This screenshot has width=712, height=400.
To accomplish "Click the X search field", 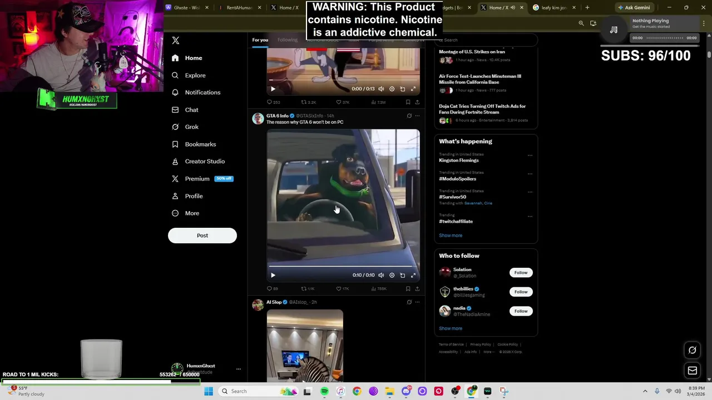I will click(486, 40).
